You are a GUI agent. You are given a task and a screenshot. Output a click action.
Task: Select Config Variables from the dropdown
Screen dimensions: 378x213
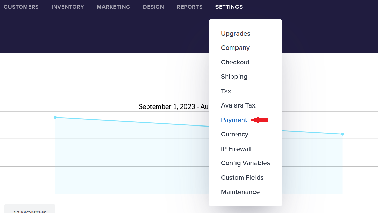point(245,163)
